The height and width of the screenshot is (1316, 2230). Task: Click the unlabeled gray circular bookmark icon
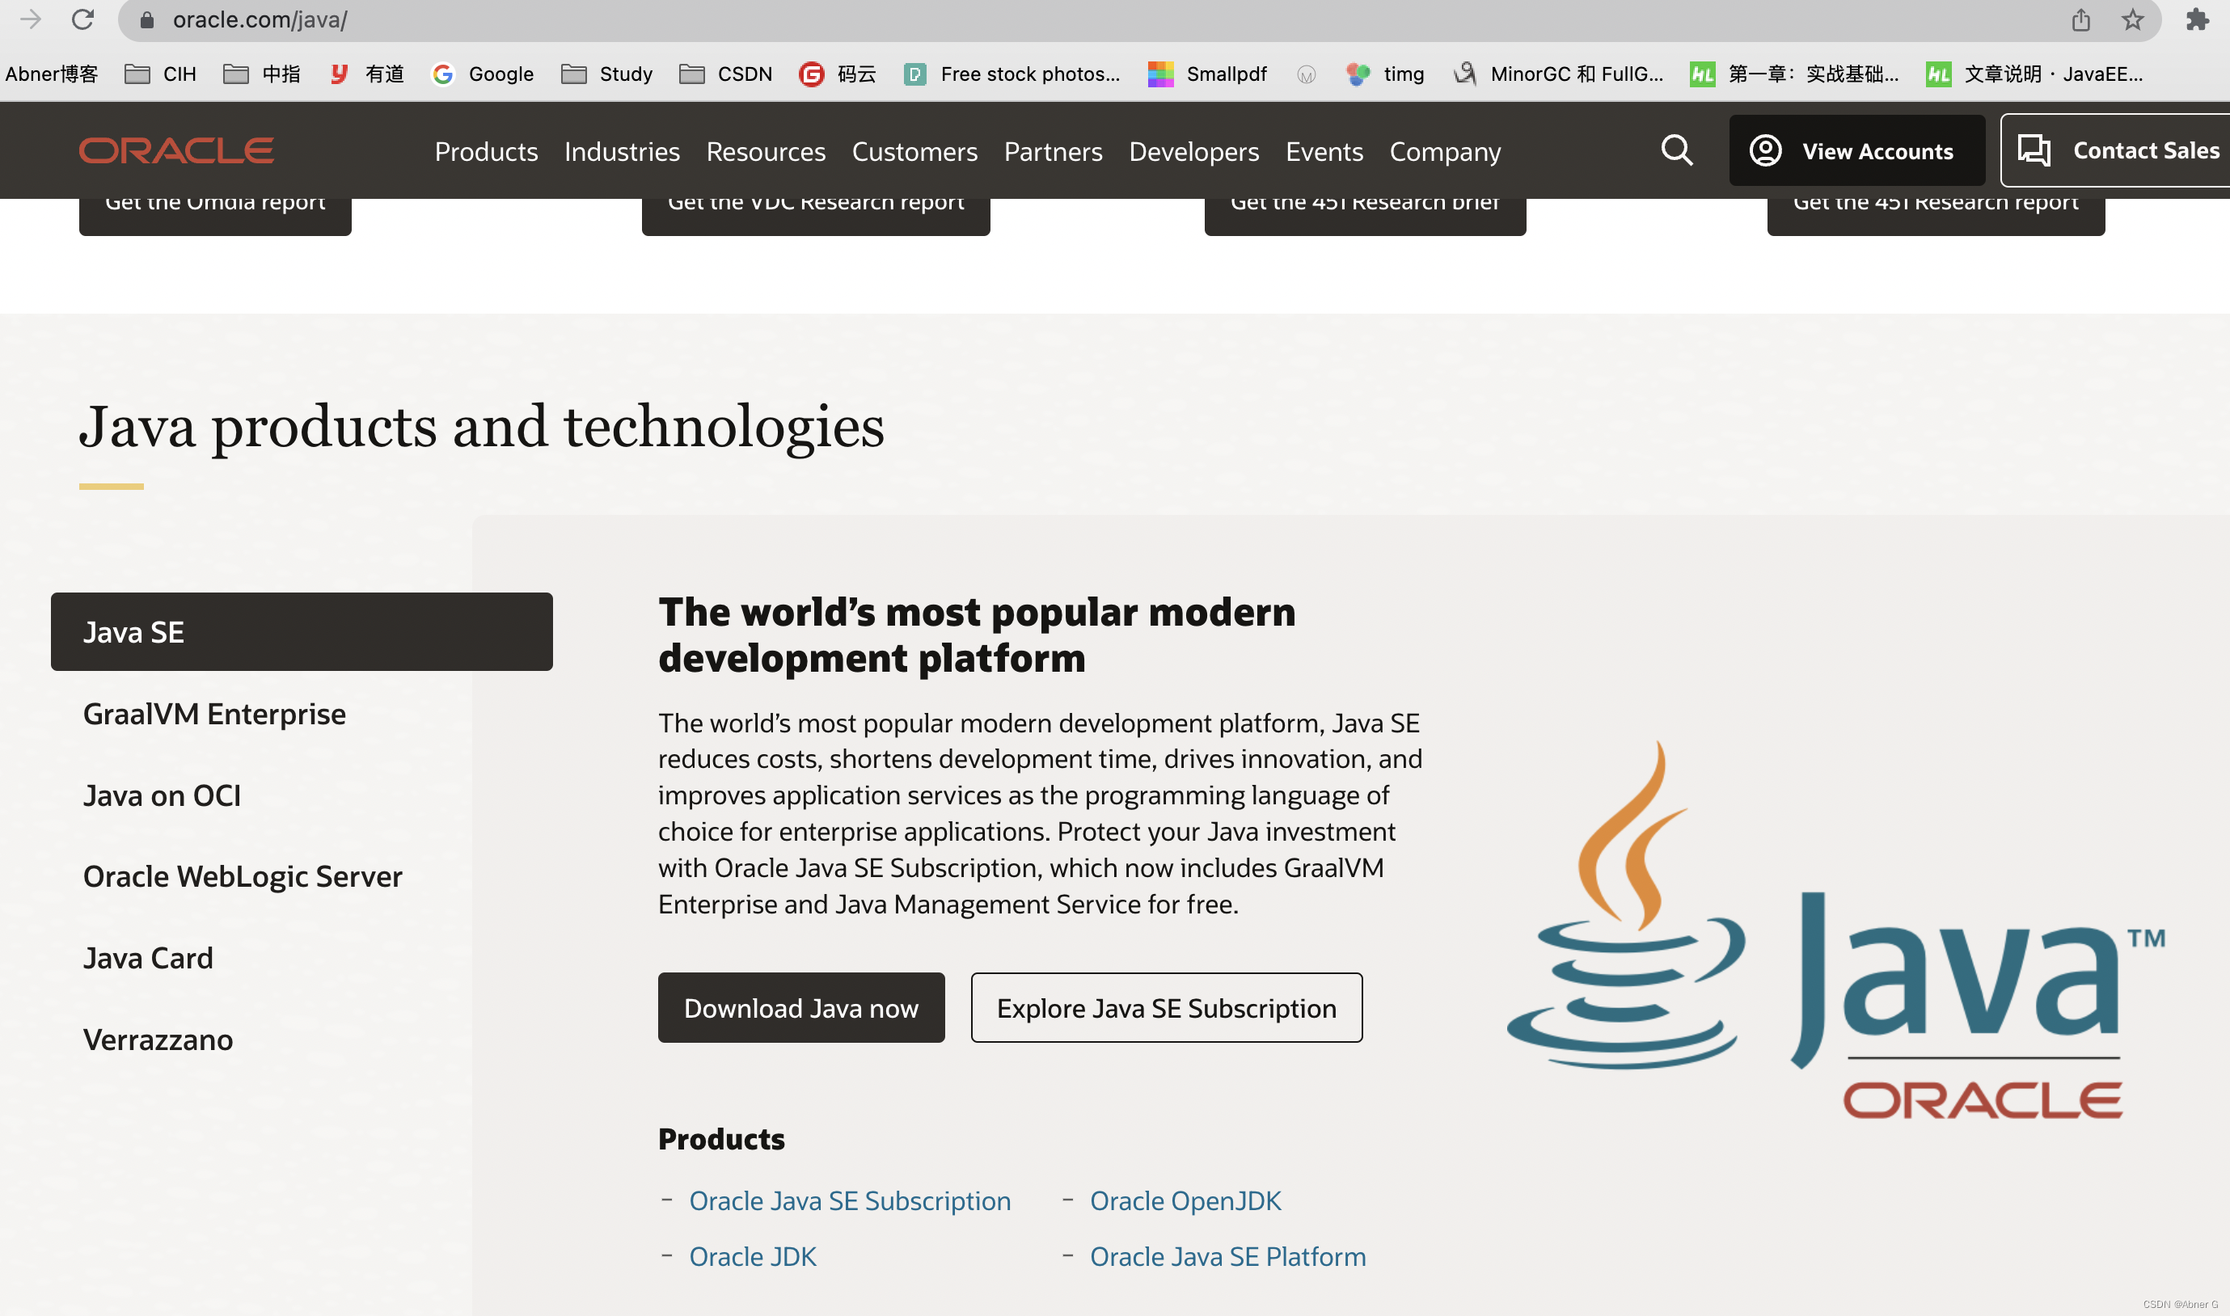(x=1306, y=74)
